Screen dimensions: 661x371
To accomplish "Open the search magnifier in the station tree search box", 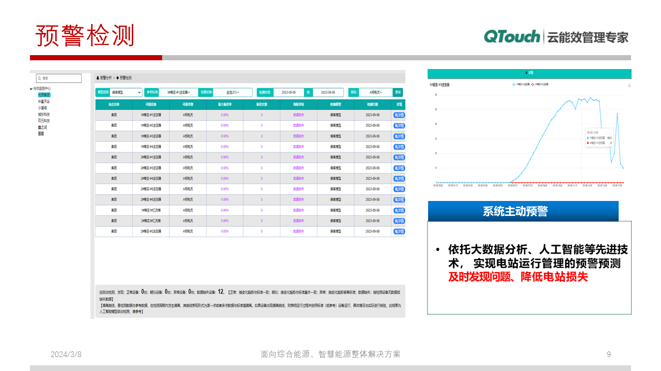I will click(x=39, y=78).
